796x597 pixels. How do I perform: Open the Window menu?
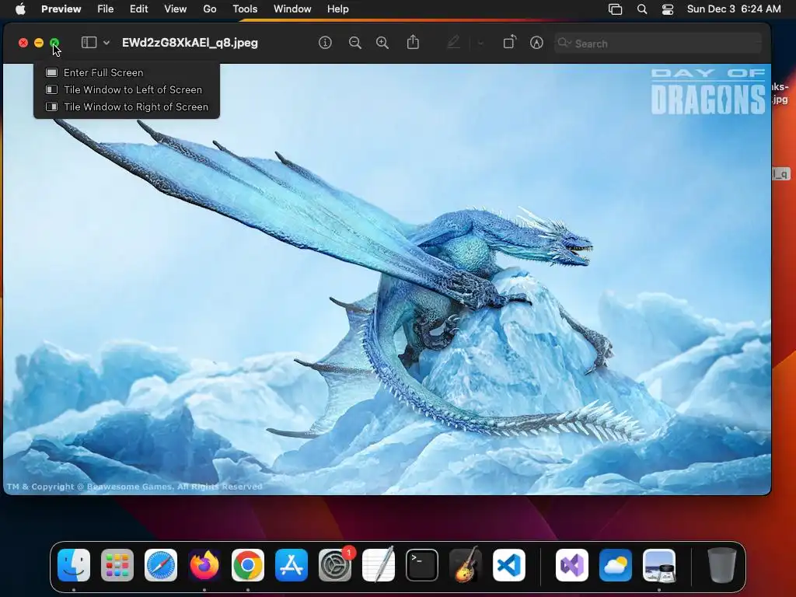292,9
